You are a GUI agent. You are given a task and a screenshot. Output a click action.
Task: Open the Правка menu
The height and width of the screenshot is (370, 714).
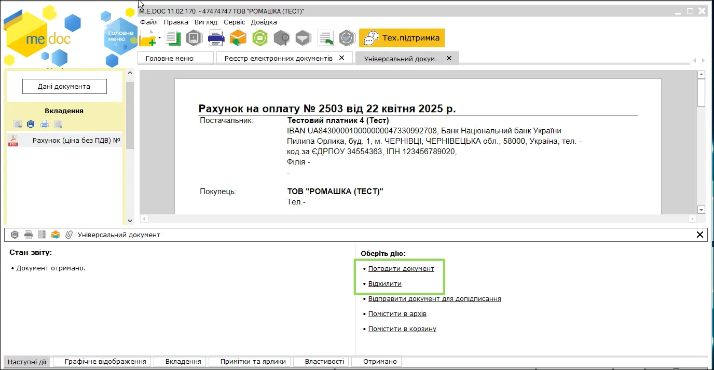click(176, 22)
